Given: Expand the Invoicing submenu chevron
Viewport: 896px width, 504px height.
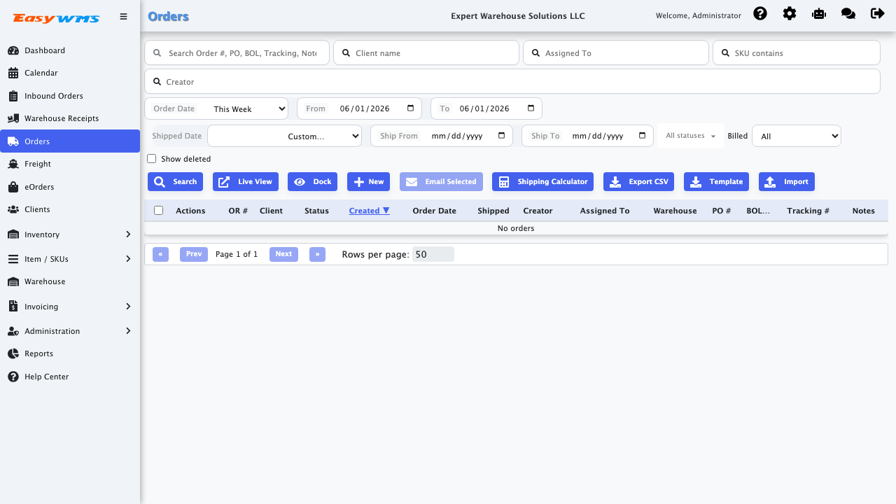Looking at the screenshot, I should (128, 307).
